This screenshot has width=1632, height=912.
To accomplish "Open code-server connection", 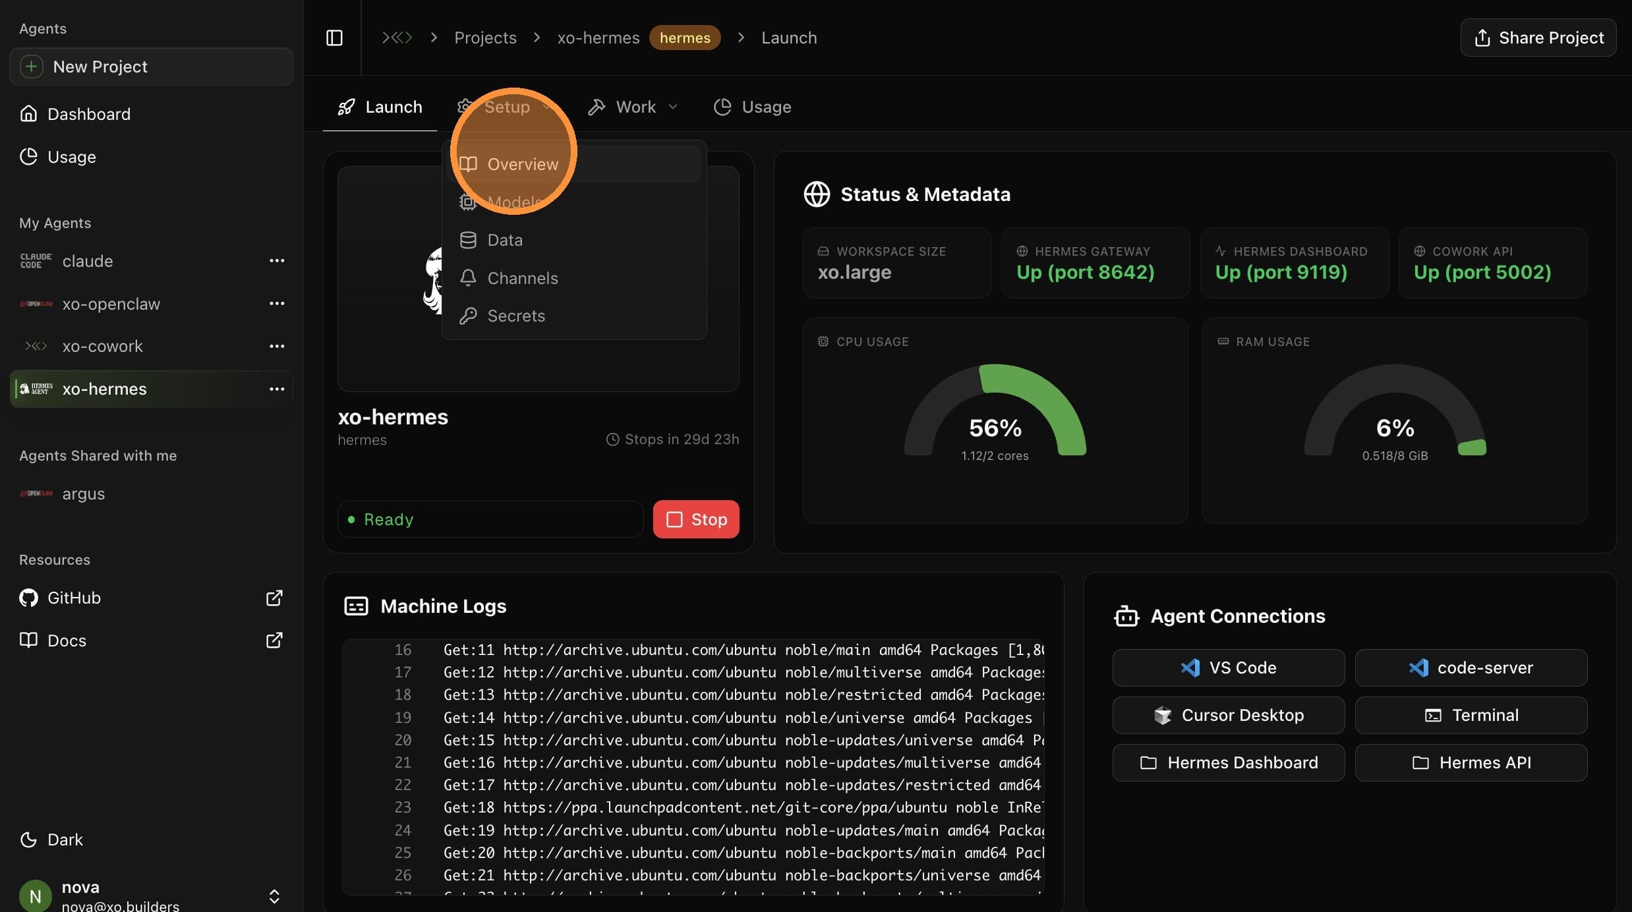I will [x=1471, y=668].
